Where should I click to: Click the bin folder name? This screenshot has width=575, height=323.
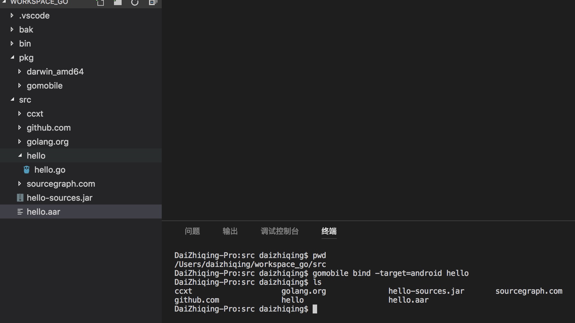coord(25,44)
